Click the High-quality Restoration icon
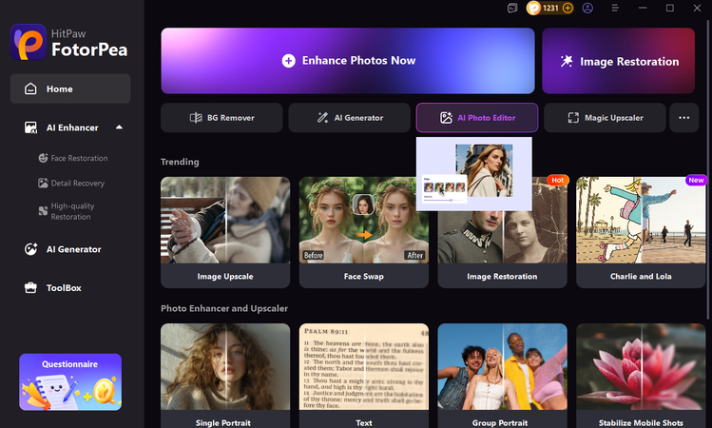This screenshot has height=428, width=712. 43,211
